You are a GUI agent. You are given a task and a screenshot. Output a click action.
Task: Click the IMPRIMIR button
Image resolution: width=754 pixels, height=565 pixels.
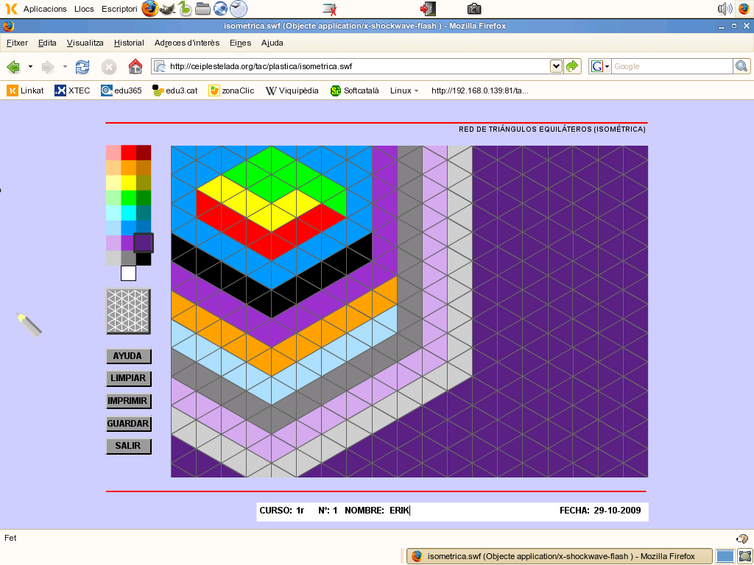(128, 401)
